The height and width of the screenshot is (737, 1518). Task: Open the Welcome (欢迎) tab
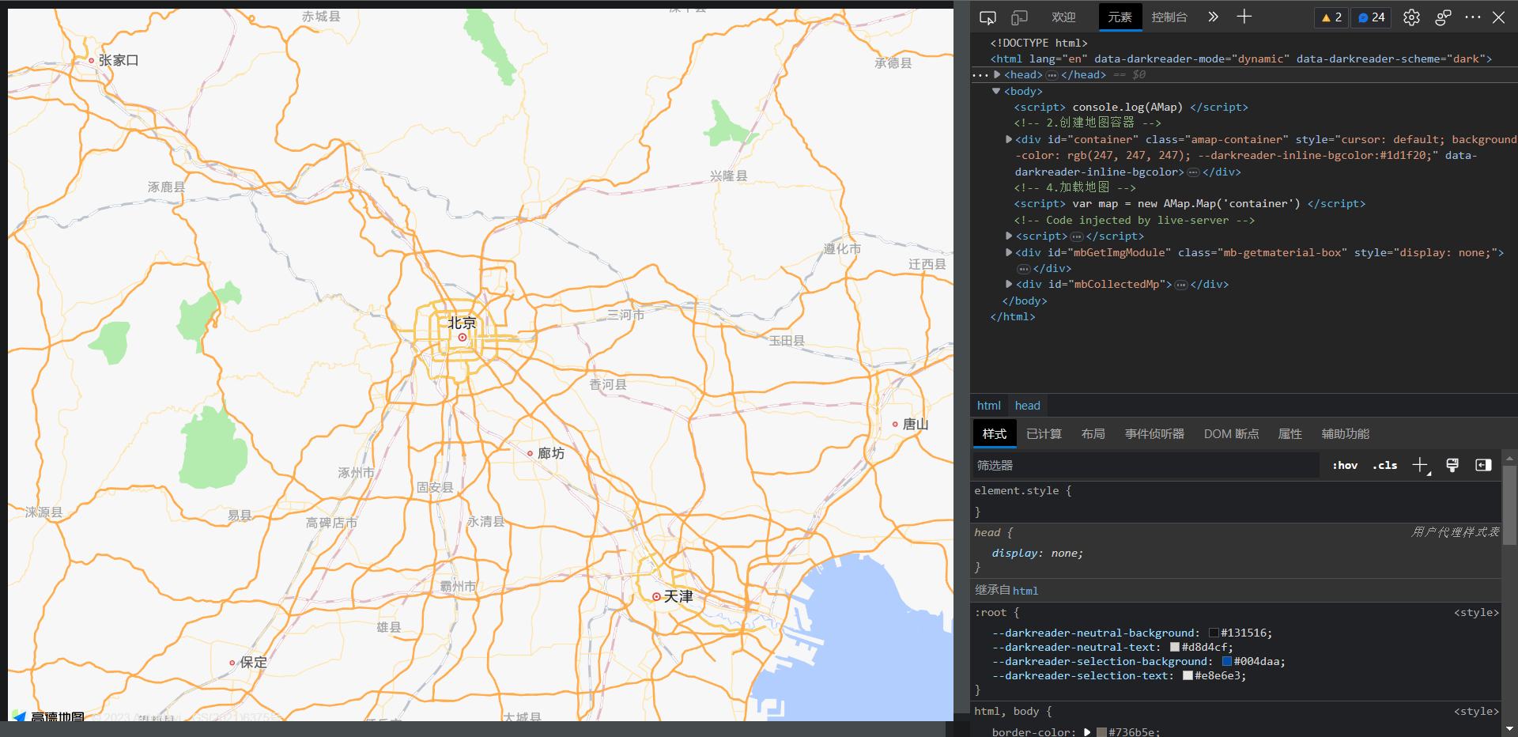click(1063, 17)
